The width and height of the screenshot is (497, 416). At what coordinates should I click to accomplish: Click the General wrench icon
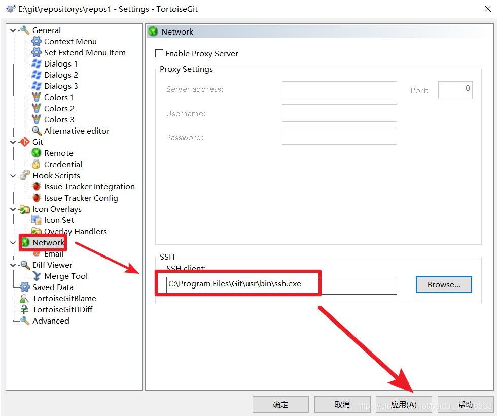(x=25, y=30)
